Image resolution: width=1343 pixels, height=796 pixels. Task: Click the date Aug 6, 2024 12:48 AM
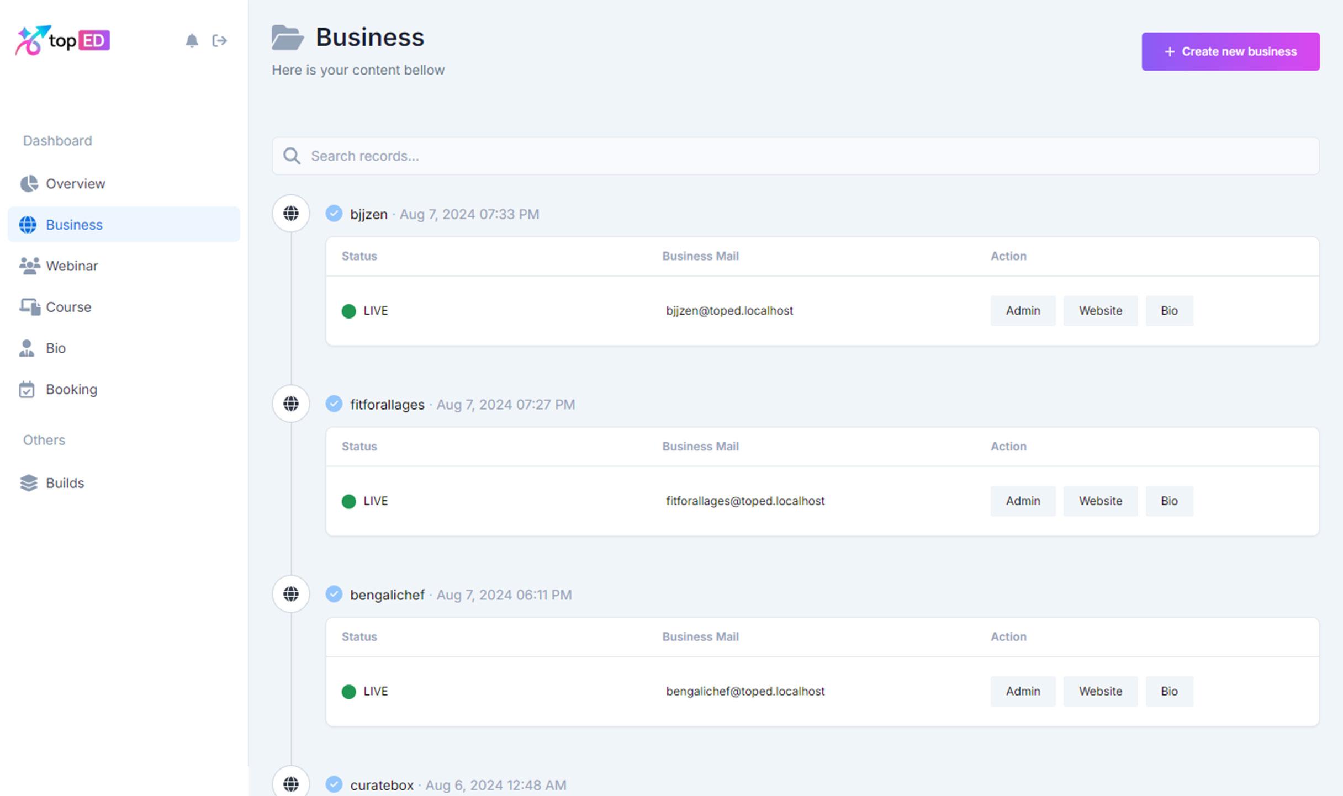[x=496, y=785]
